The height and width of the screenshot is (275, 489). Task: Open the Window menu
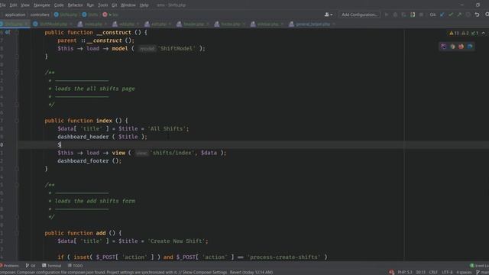[128, 5]
